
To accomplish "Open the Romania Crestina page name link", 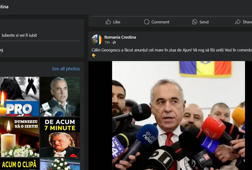I will click(120, 37).
